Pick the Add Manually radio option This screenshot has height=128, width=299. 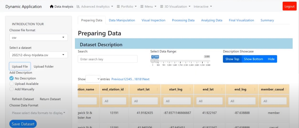[12, 89]
